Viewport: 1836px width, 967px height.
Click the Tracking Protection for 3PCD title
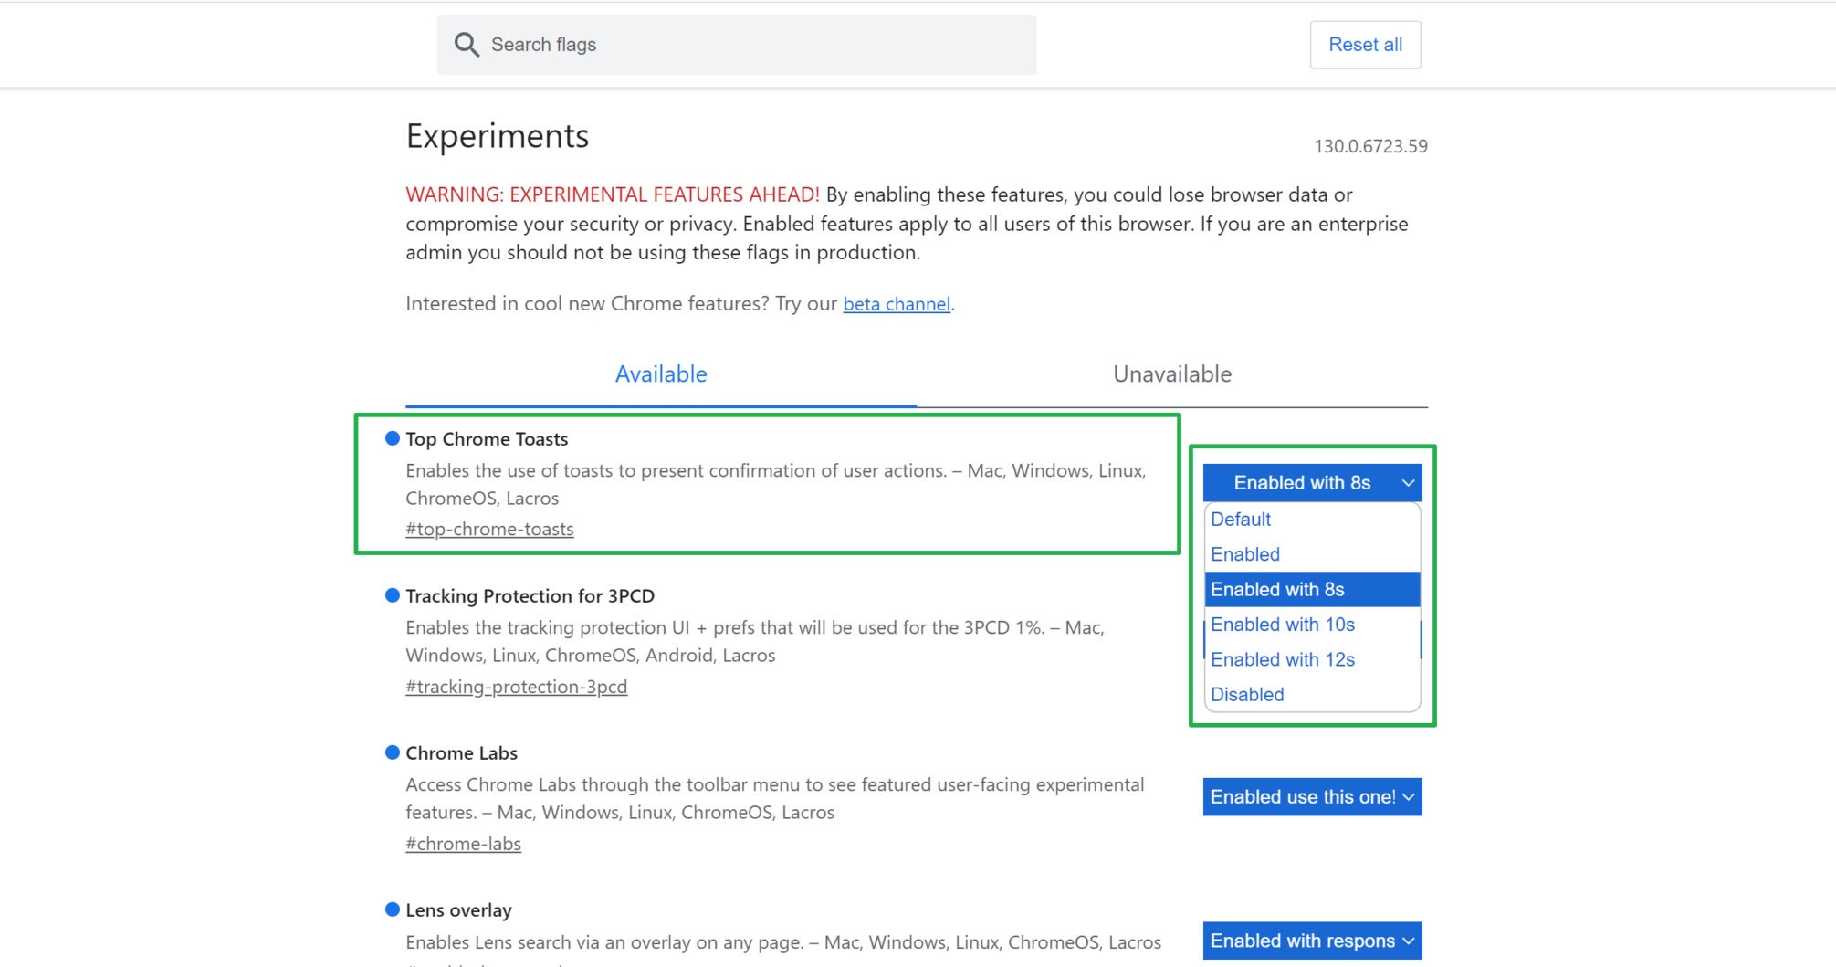tap(530, 596)
